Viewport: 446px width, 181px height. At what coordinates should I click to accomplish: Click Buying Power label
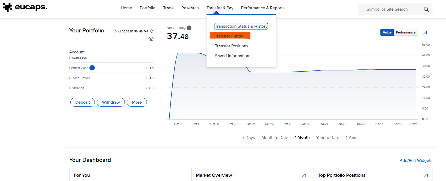80,78
